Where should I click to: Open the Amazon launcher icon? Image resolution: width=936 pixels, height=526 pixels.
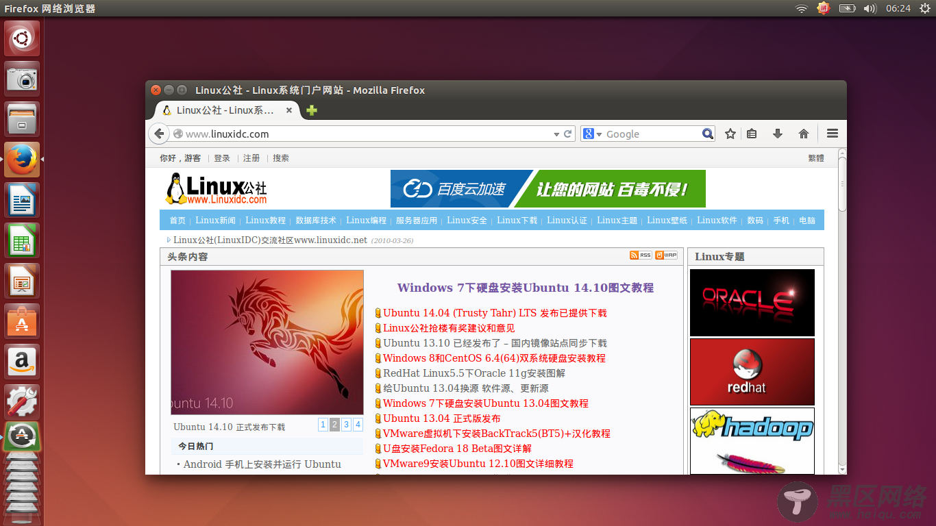point(23,362)
